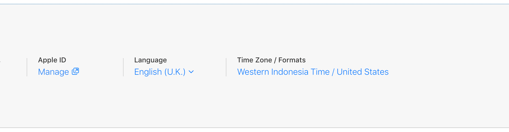Select the word Manage under Apple ID
This screenshot has height=132, width=509.
click(x=54, y=72)
